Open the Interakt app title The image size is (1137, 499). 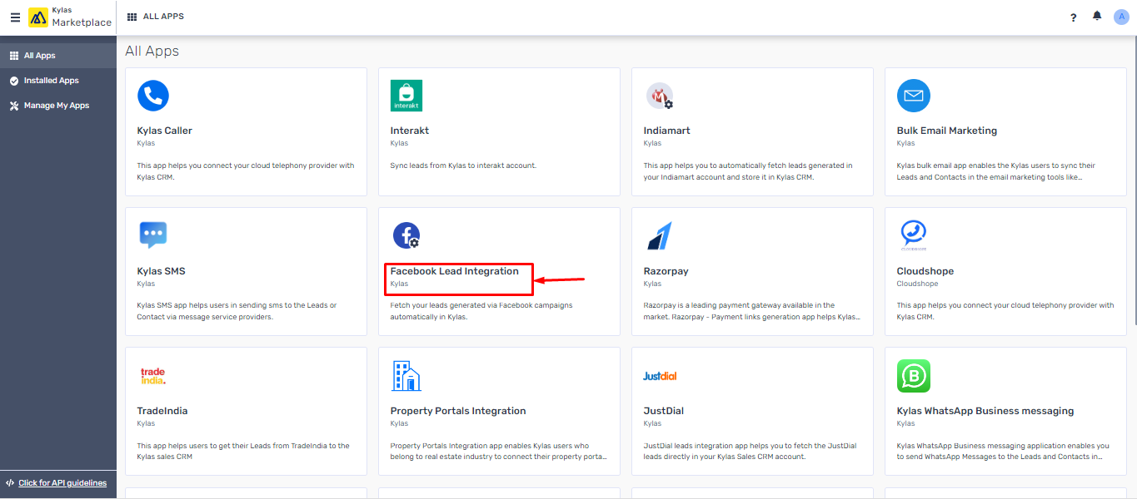(410, 131)
